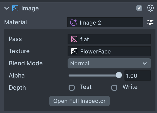Click the Alpha value field showing 1.00
Image resolution: width=157 pixels, height=113 pixels.
(x=137, y=76)
